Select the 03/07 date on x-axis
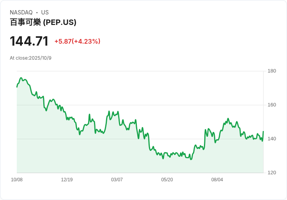The height and width of the screenshot is (200, 287). 117,180
